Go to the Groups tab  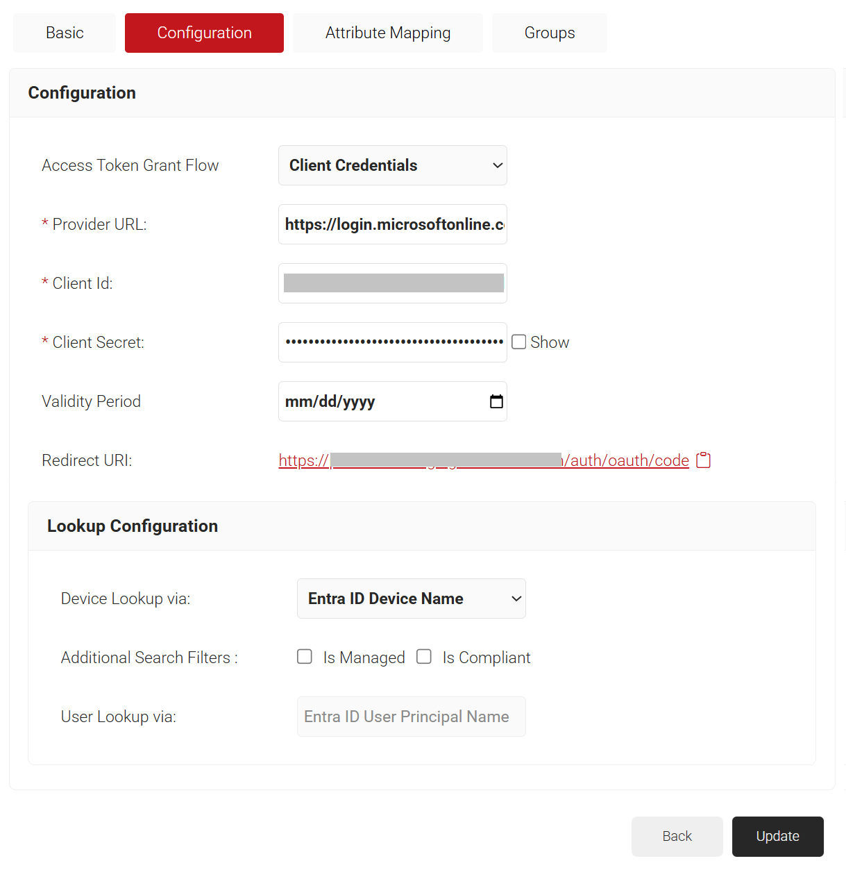(x=549, y=33)
